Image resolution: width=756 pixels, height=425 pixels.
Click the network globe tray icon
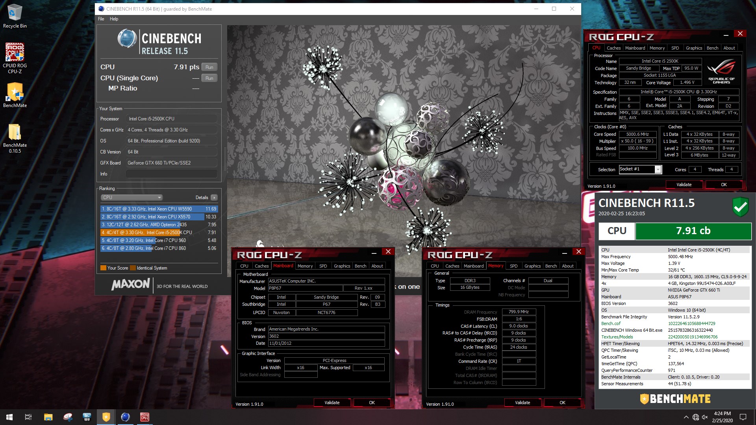tap(696, 417)
